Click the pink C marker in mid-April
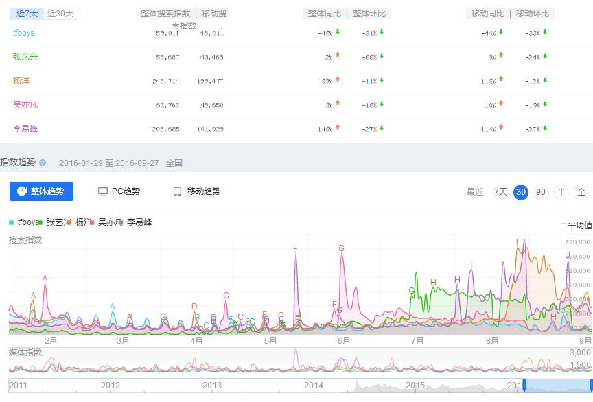593x402 pixels. [x=226, y=296]
